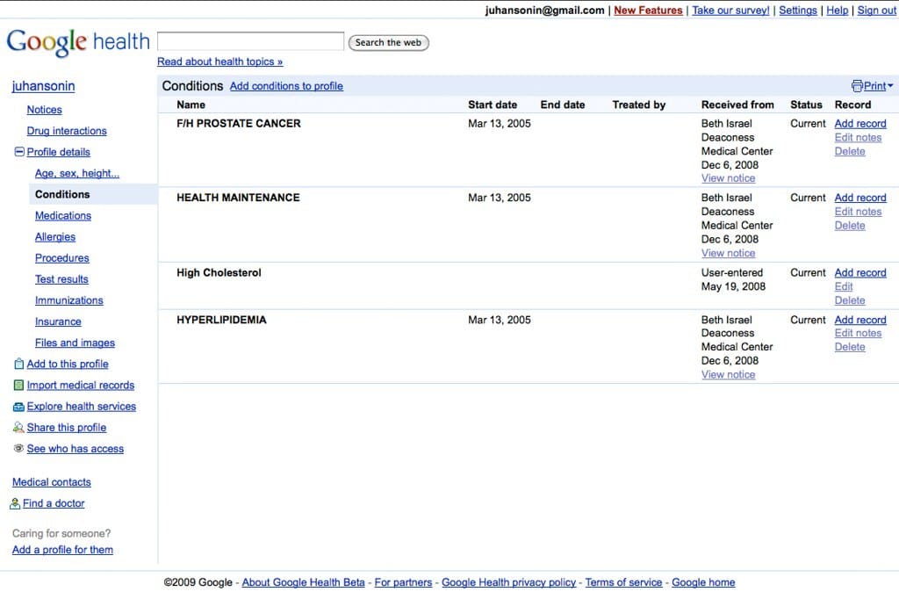Click the See who has access link

[x=76, y=449]
